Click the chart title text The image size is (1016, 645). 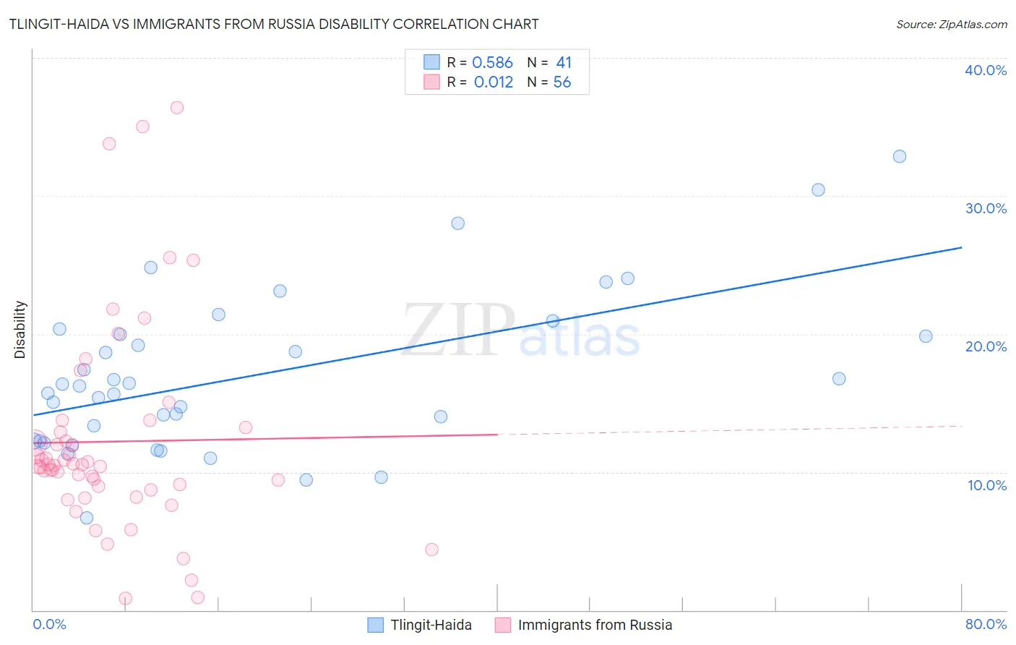coord(274,24)
